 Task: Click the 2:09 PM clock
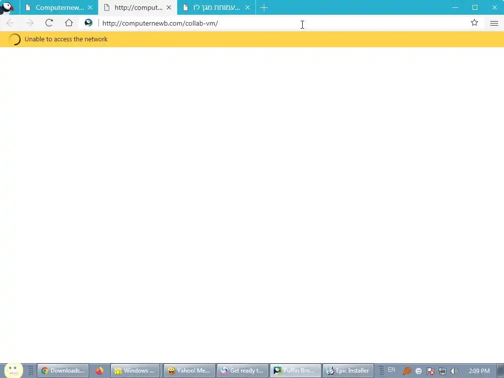coord(479,371)
